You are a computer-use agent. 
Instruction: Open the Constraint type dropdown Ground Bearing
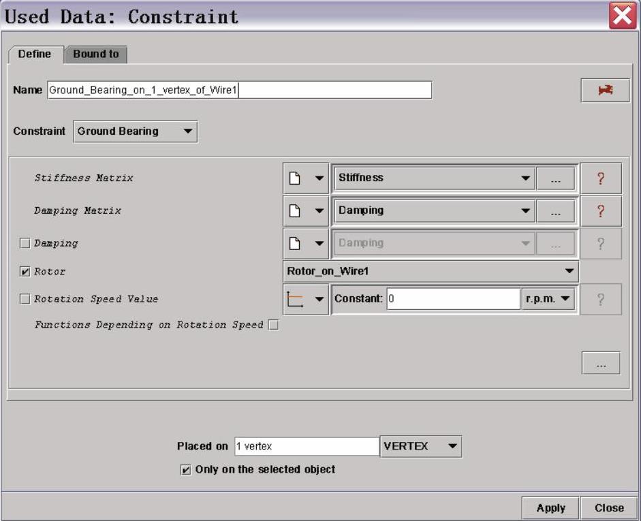click(x=135, y=131)
